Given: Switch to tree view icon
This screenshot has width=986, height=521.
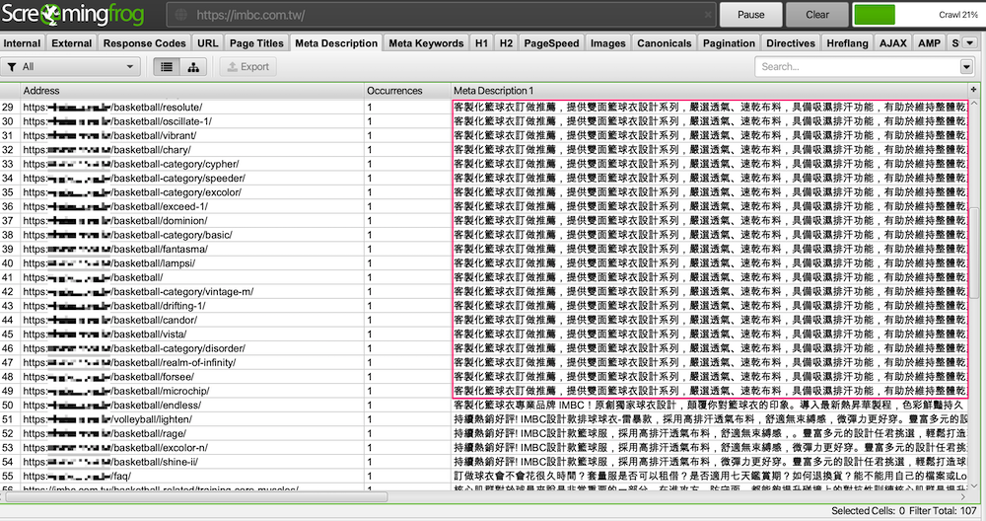Looking at the screenshot, I should [x=192, y=67].
